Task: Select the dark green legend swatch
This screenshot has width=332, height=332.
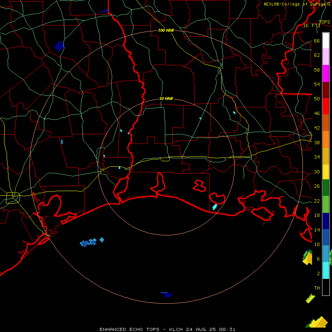Action: (326, 188)
